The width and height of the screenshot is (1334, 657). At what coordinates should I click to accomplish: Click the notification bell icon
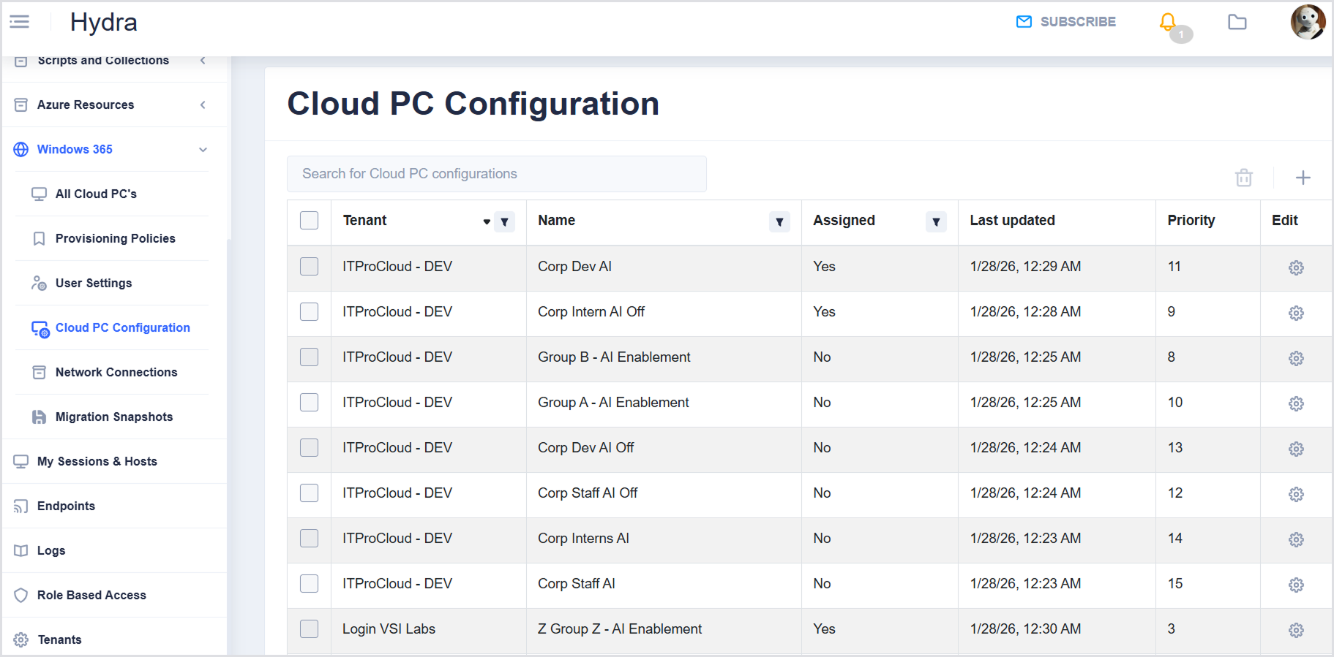point(1168,22)
